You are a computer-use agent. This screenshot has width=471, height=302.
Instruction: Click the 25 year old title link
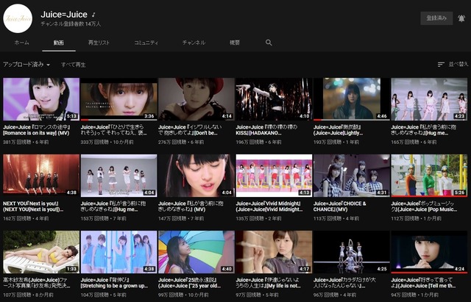(190, 283)
